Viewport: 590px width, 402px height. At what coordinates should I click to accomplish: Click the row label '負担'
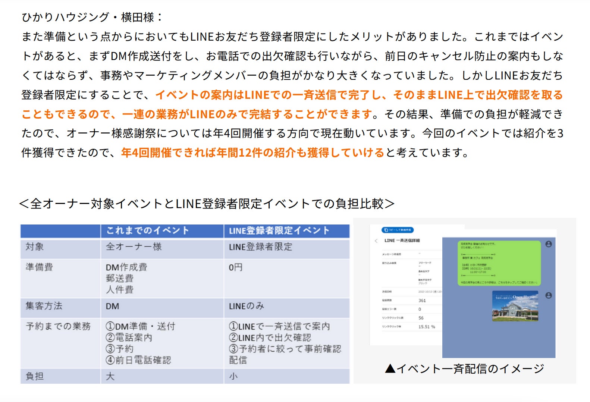pyautogui.click(x=35, y=376)
